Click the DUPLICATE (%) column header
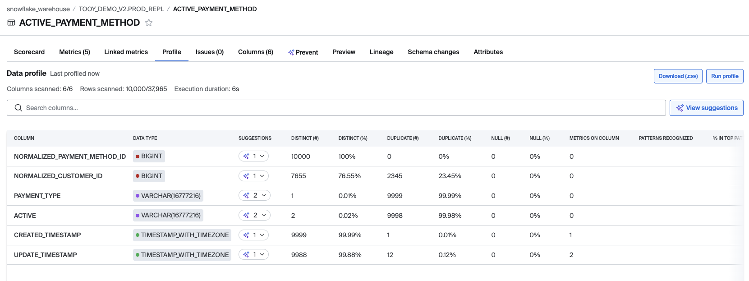This screenshot has height=281, width=749. (x=455, y=138)
